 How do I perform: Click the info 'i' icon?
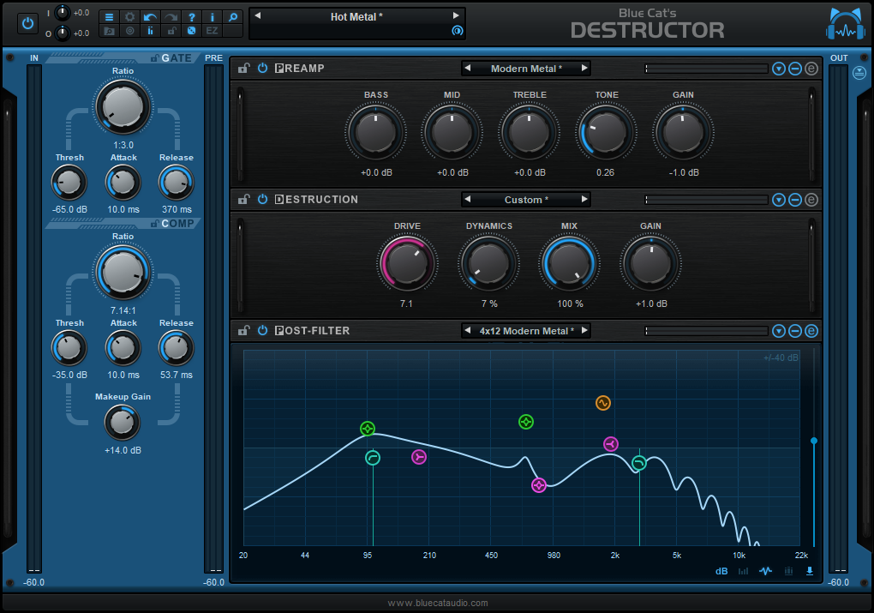pos(212,17)
